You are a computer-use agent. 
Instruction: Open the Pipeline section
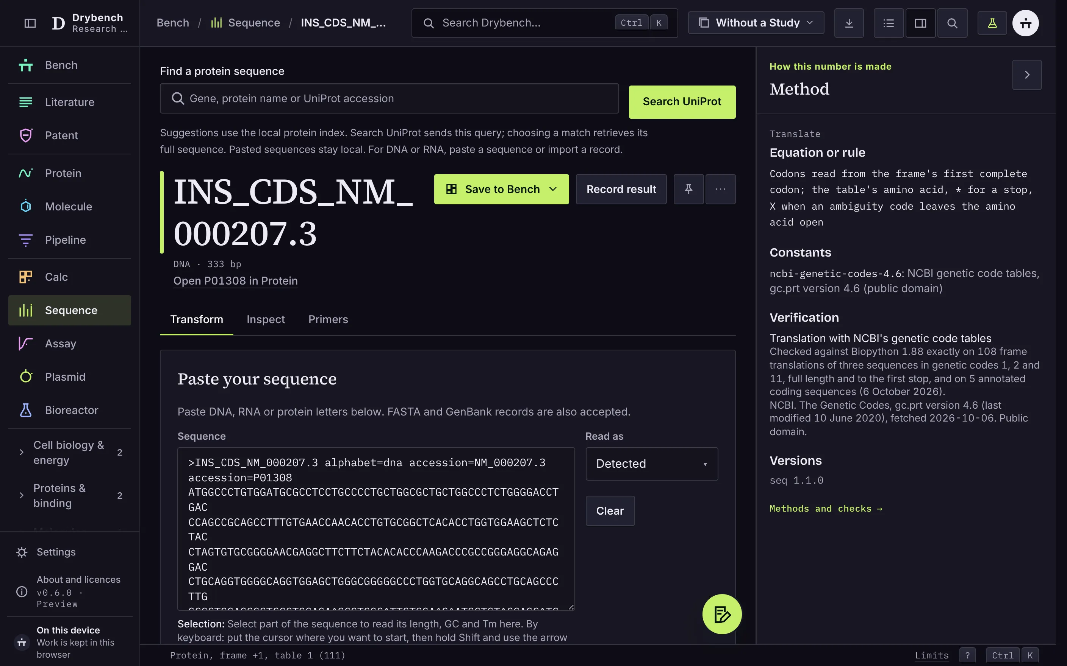70,240
